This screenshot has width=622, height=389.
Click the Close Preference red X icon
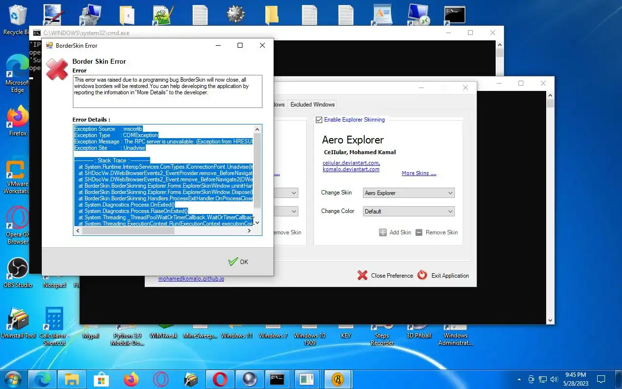pos(363,275)
